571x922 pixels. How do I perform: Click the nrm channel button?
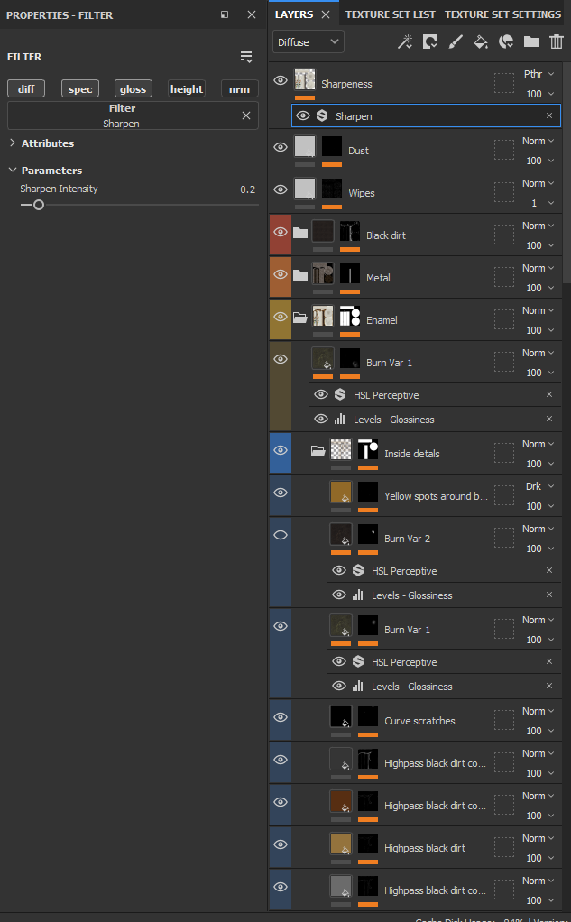[239, 88]
